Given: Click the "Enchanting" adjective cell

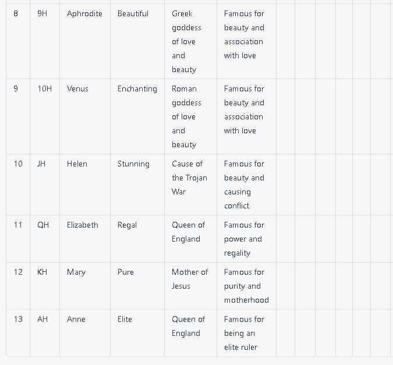Looking at the screenshot, I should click(x=137, y=89).
